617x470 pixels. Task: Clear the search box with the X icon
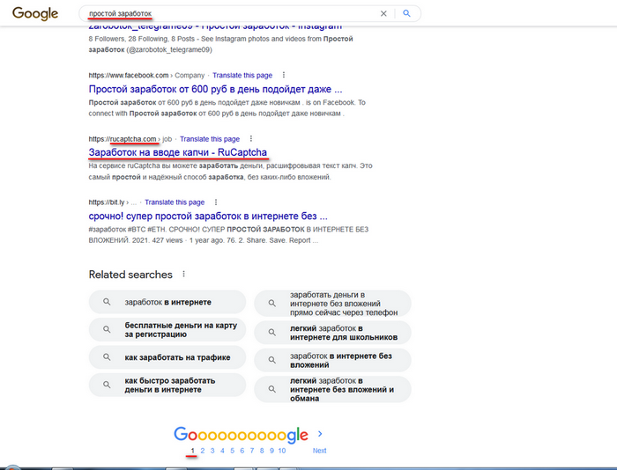[383, 14]
